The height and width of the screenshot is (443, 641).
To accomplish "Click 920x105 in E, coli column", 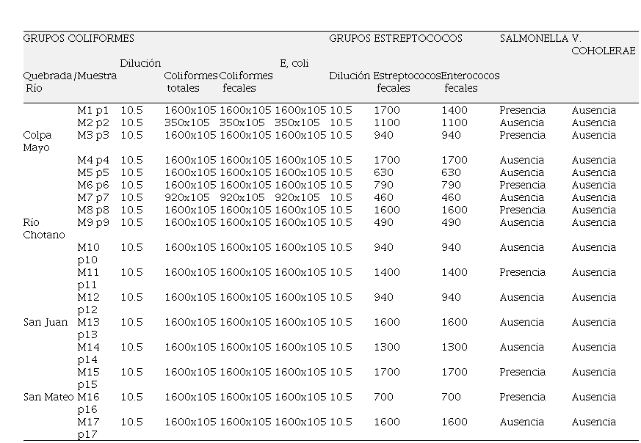I will pyautogui.click(x=297, y=197).
